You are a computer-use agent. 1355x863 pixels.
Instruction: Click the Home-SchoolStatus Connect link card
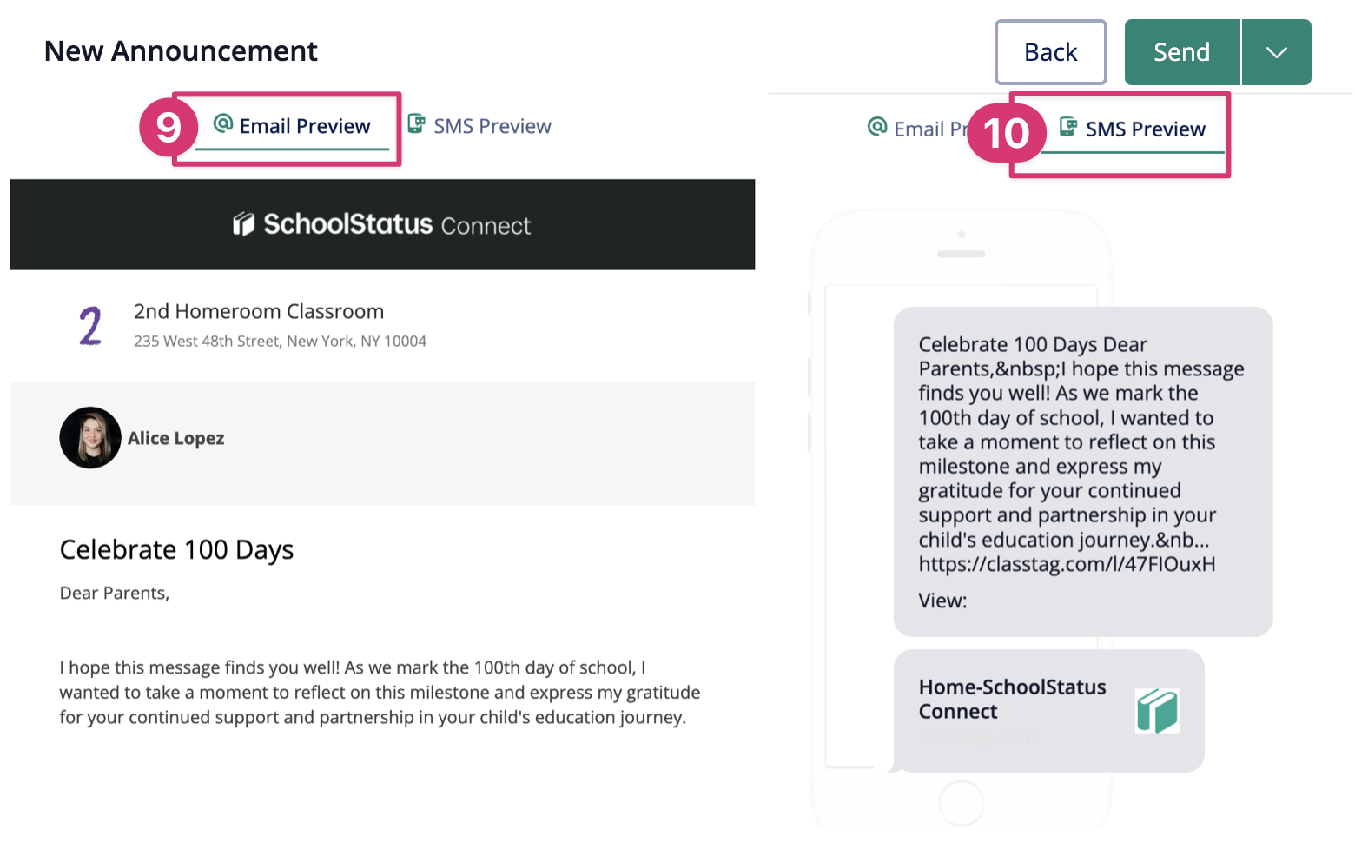pyautogui.click(x=1013, y=700)
